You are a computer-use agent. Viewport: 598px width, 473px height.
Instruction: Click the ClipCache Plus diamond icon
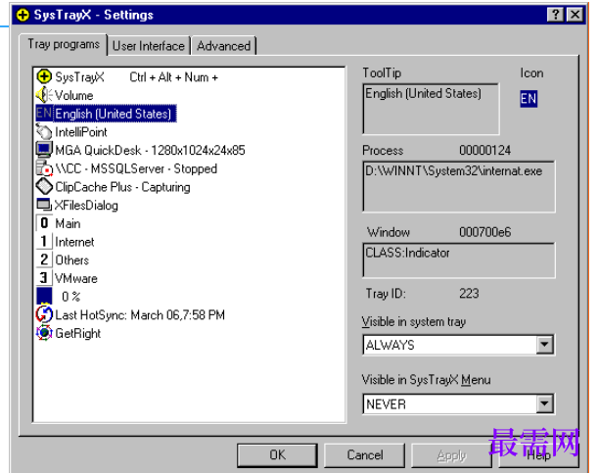tap(44, 186)
